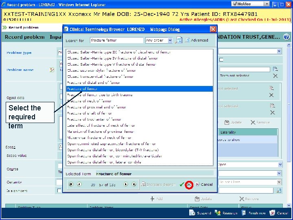Click Suspend in the bottom bar
This screenshot has width=293, height=220.
pyautogui.click(x=200, y=213)
